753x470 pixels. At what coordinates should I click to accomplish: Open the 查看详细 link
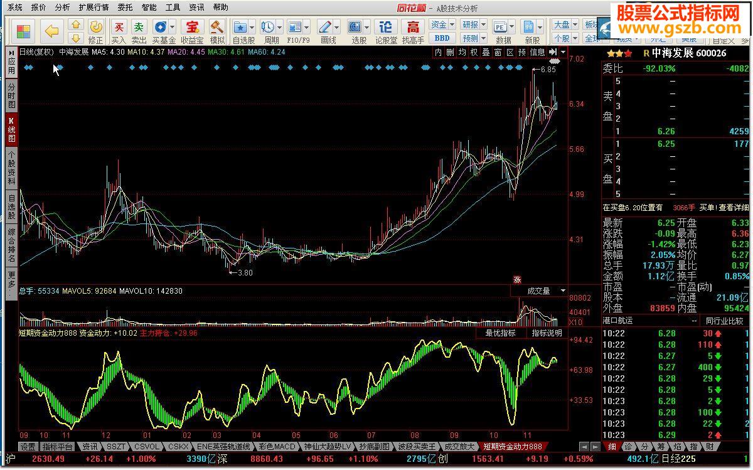(734, 207)
